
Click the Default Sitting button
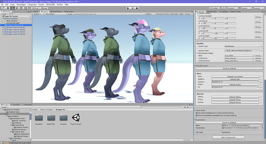click(235, 97)
